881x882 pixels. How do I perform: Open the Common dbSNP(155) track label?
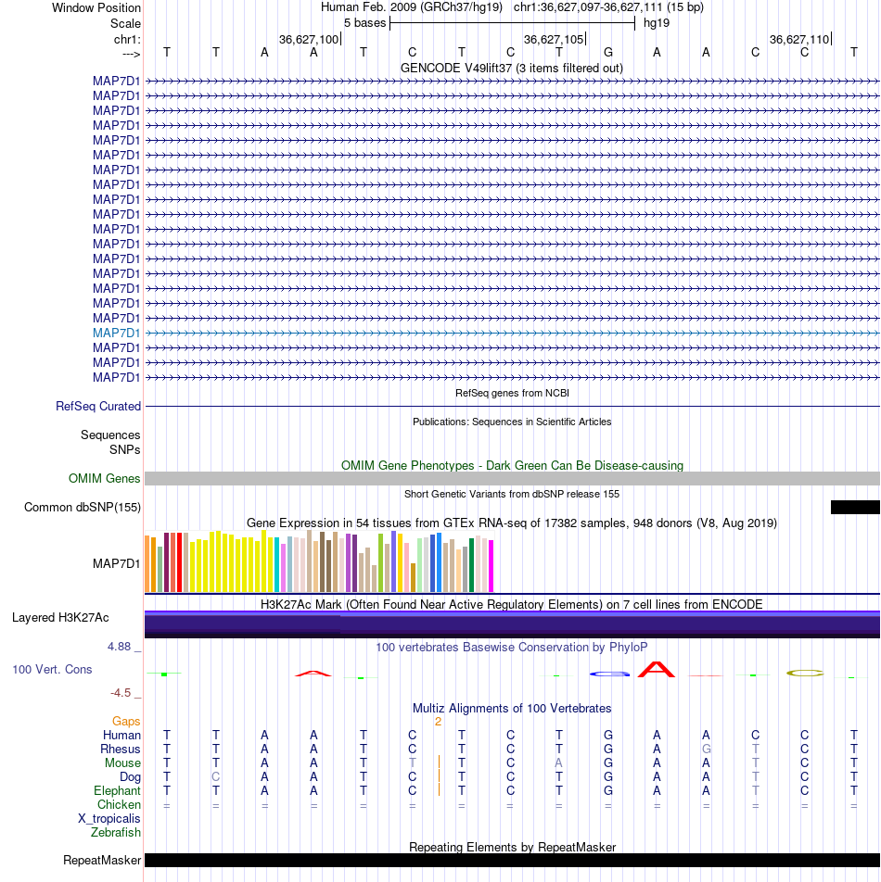[83, 507]
